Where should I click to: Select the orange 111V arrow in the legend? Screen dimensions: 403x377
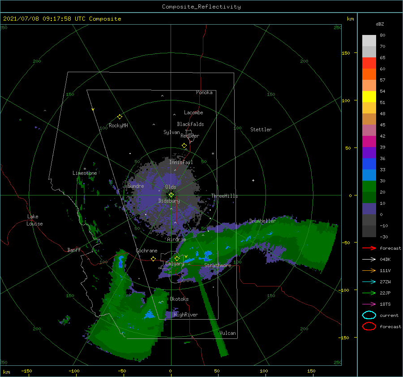click(369, 270)
